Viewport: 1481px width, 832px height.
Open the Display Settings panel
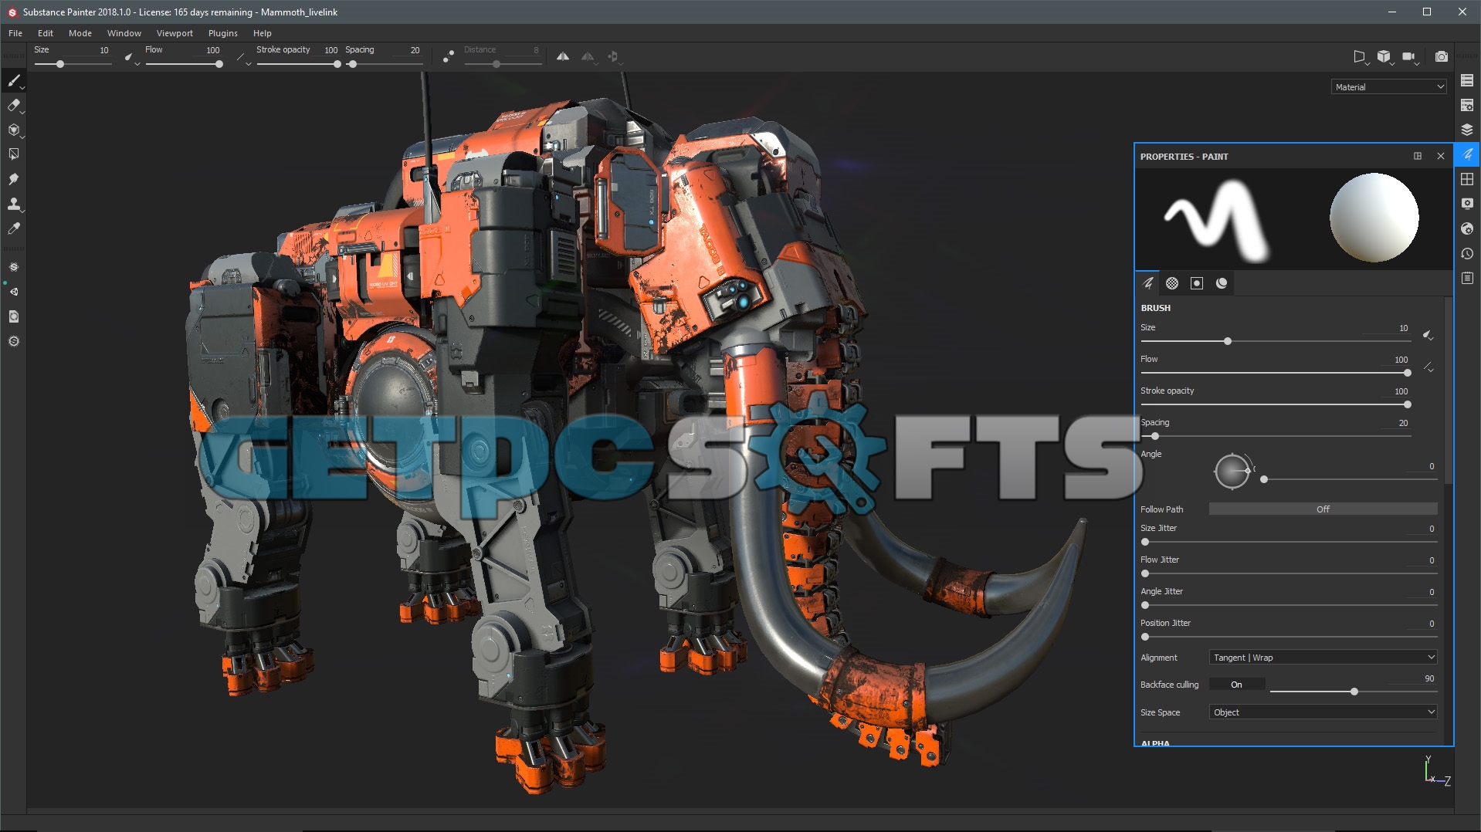click(x=1467, y=204)
